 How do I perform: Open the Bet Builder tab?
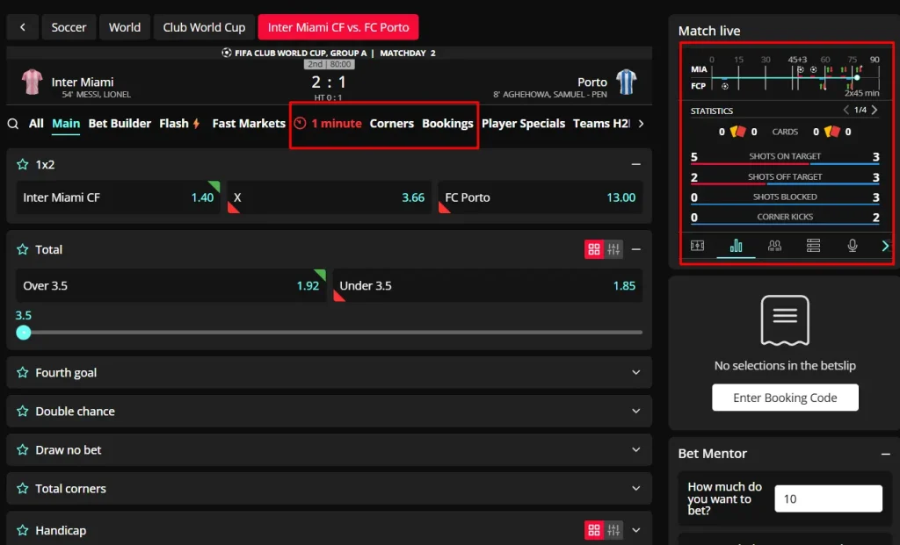pos(120,123)
